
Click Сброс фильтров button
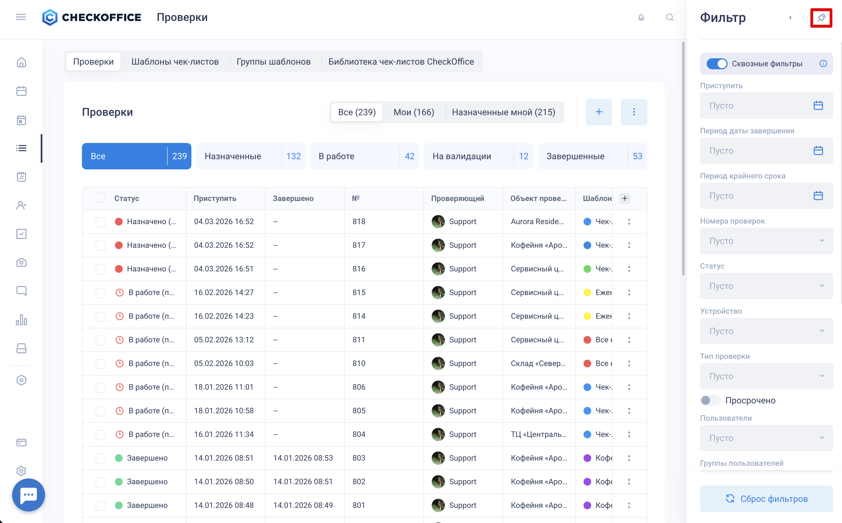(766, 499)
